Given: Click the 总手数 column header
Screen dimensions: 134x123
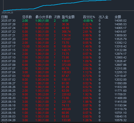Looking at the screenshot, I should [x=27, y=17].
